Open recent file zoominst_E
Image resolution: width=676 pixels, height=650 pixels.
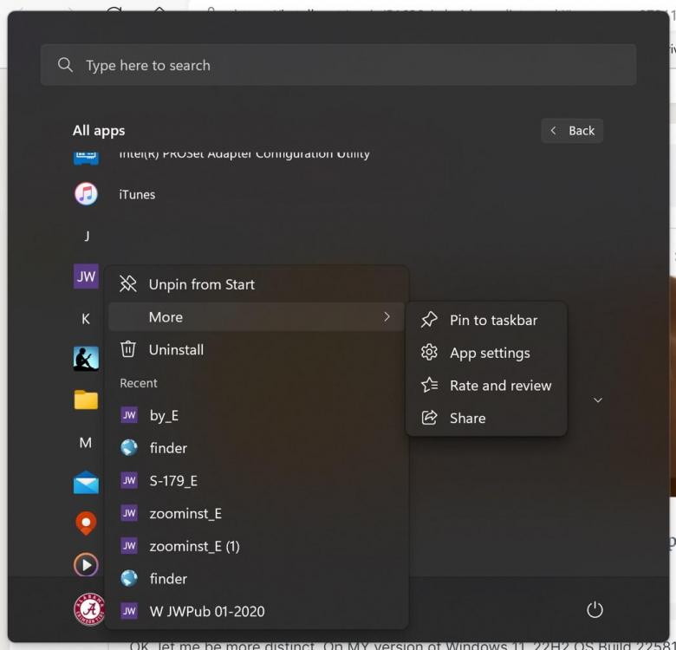256,514
